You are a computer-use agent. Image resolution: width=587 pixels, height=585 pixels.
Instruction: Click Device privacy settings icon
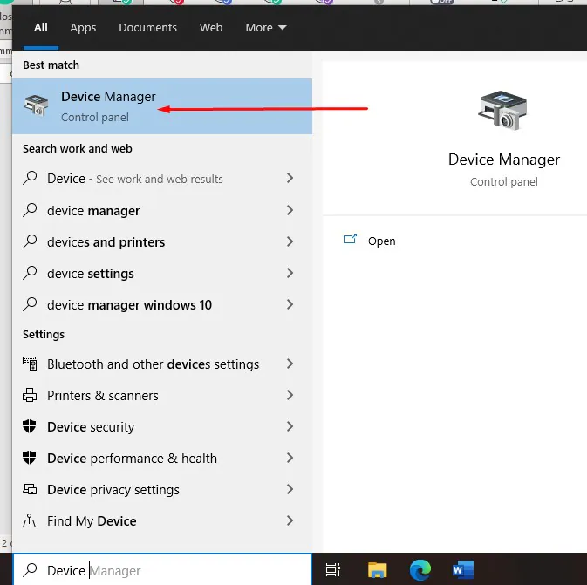click(30, 489)
